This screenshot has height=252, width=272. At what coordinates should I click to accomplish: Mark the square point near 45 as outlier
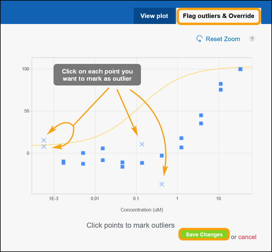201,115
